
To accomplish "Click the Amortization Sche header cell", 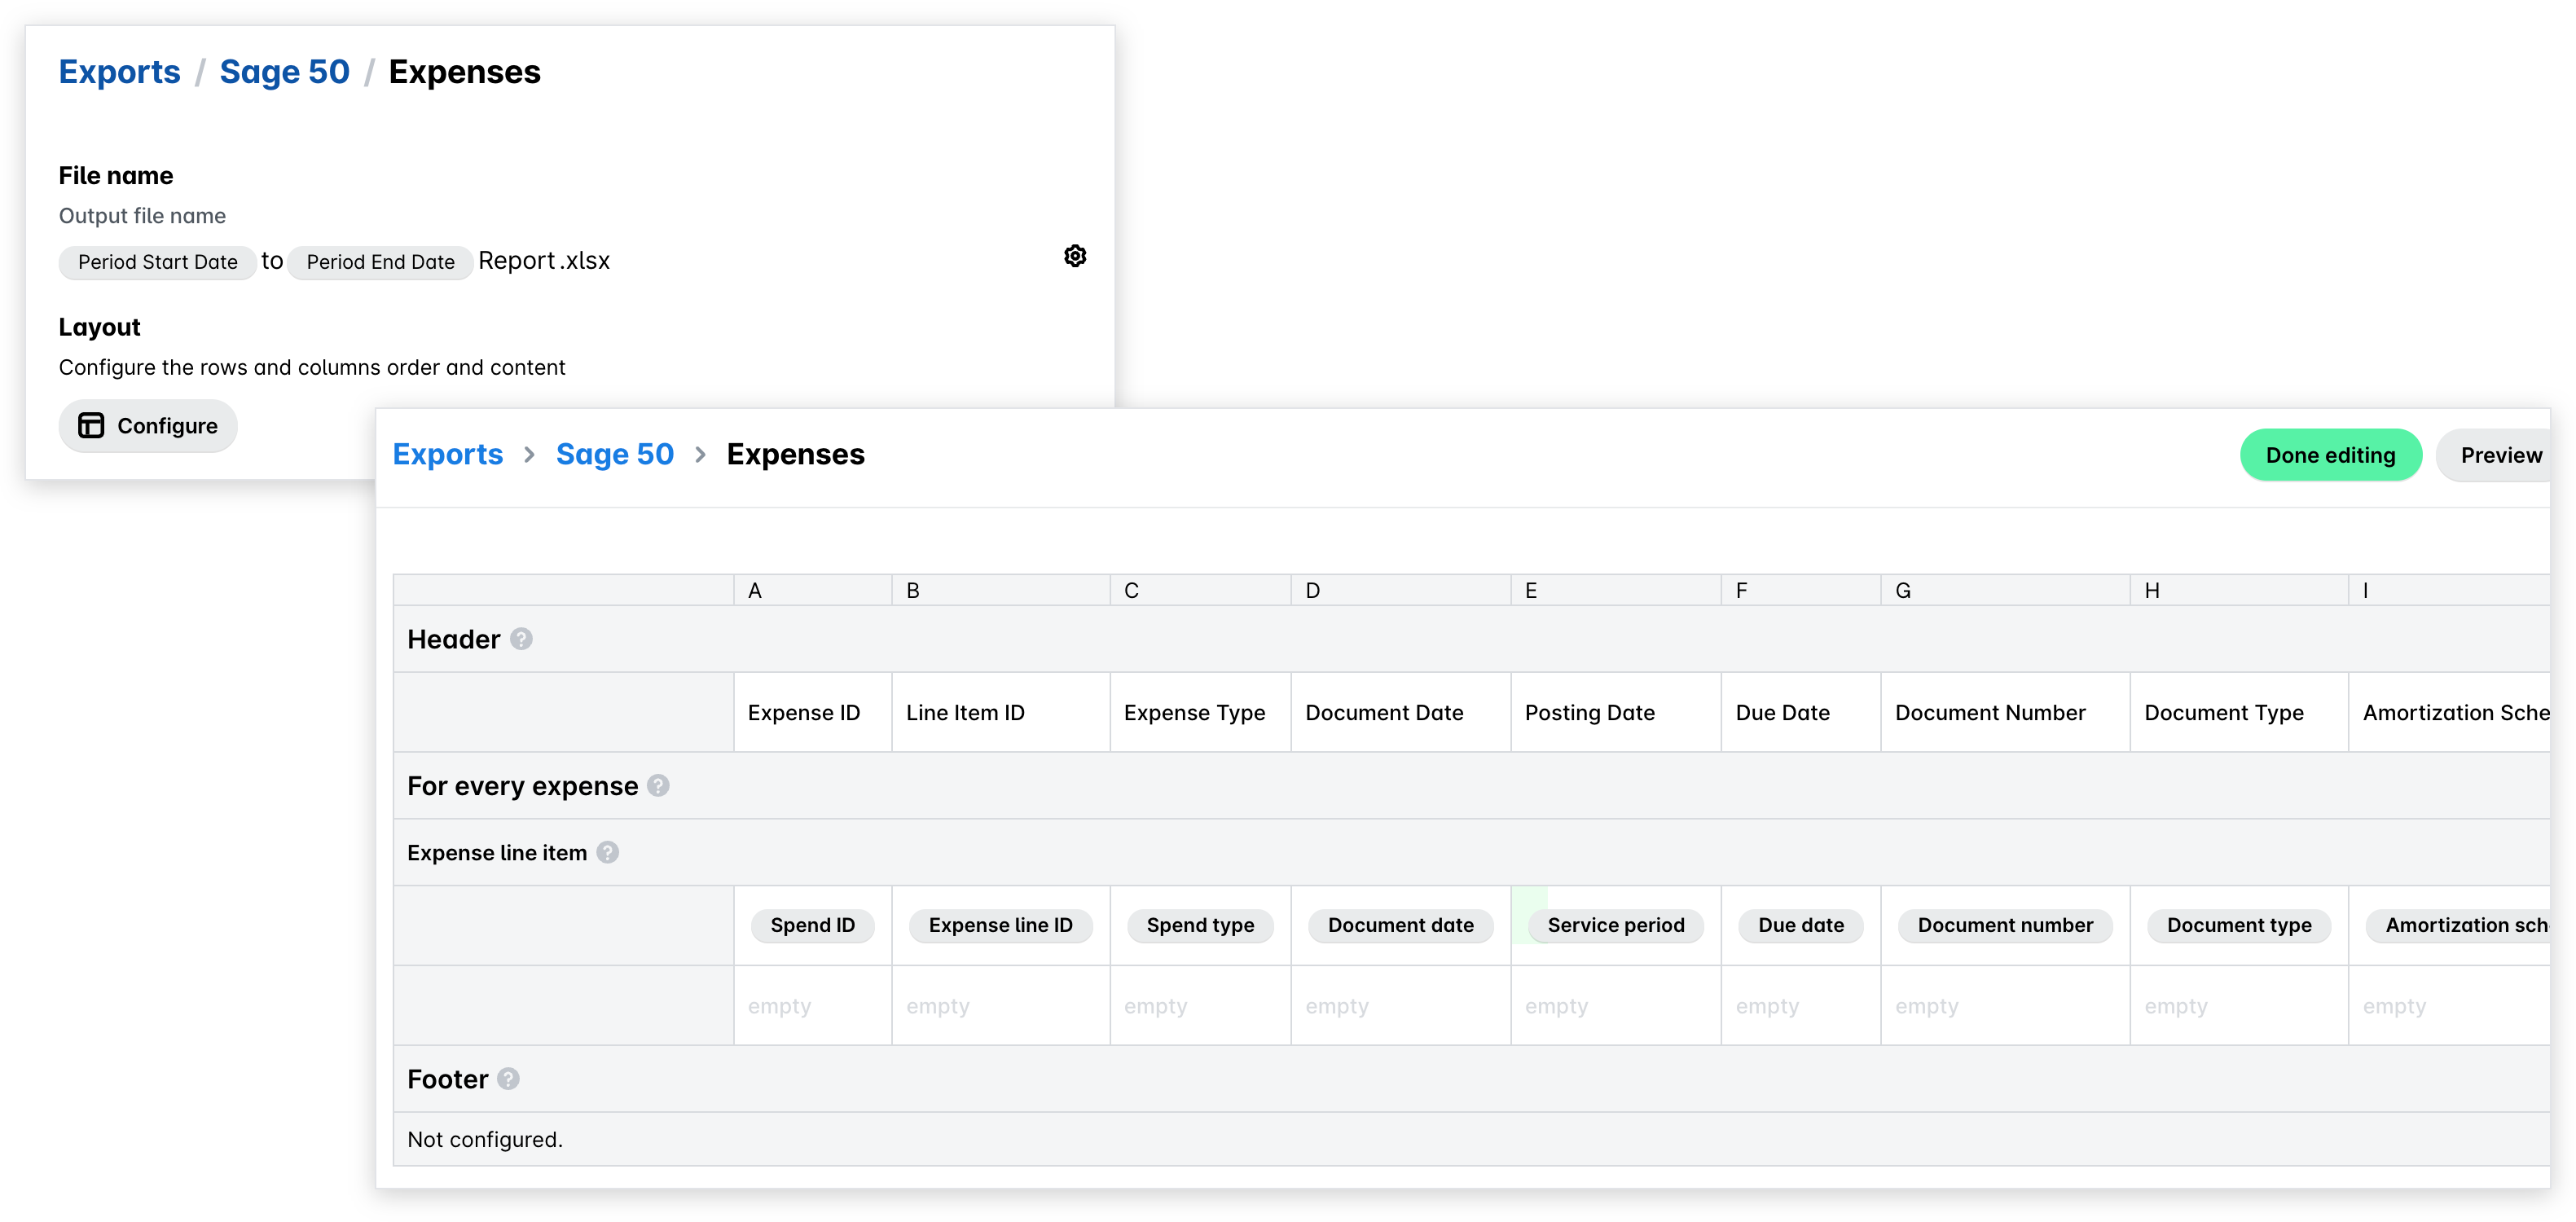I will coord(2449,712).
